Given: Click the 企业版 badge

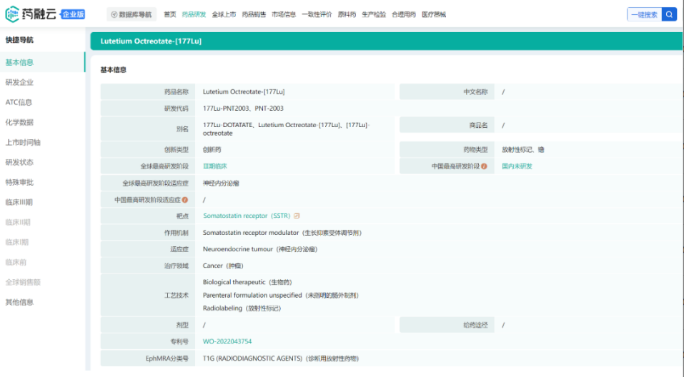Looking at the screenshot, I should click(x=73, y=14).
